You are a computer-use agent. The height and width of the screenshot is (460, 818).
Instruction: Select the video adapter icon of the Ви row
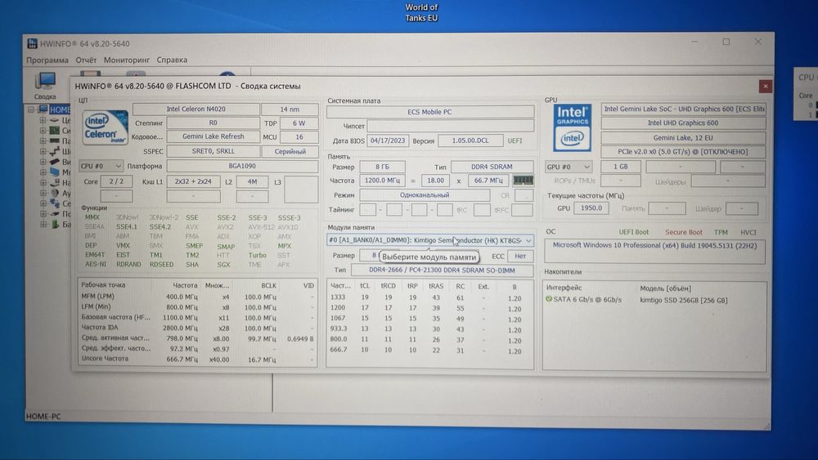pos(55,162)
